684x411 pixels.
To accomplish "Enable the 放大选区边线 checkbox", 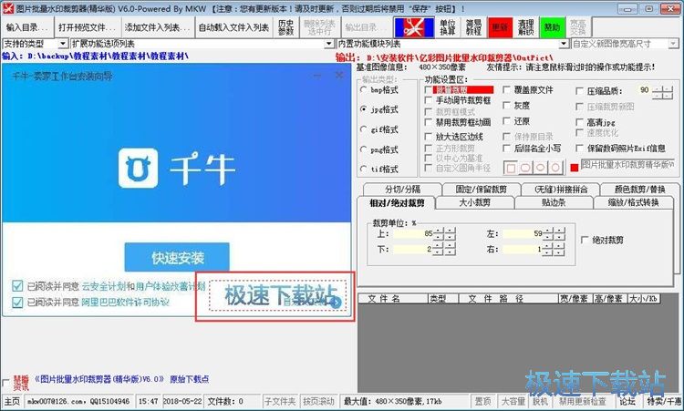I will 429,137.
